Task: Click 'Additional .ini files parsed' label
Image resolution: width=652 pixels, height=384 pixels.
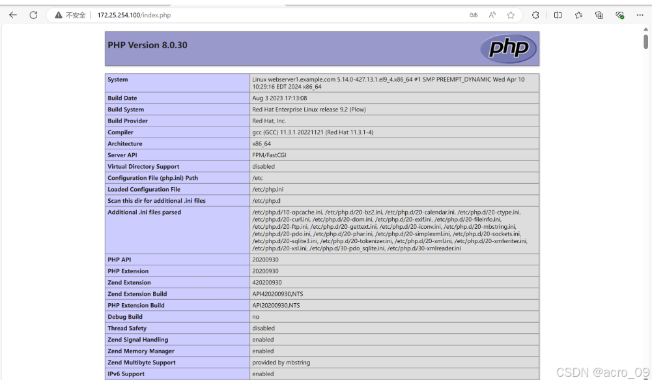Action: click(x=145, y=212)
